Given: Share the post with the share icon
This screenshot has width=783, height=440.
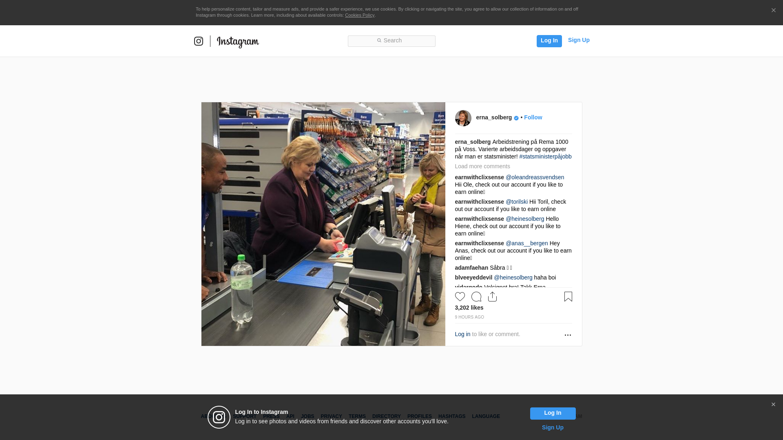Looking at the screenshot, I should click(493, 297).
